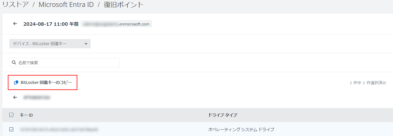Open リストア breadcrumb link
Screen dimensions: 393x136
point(15,5)
